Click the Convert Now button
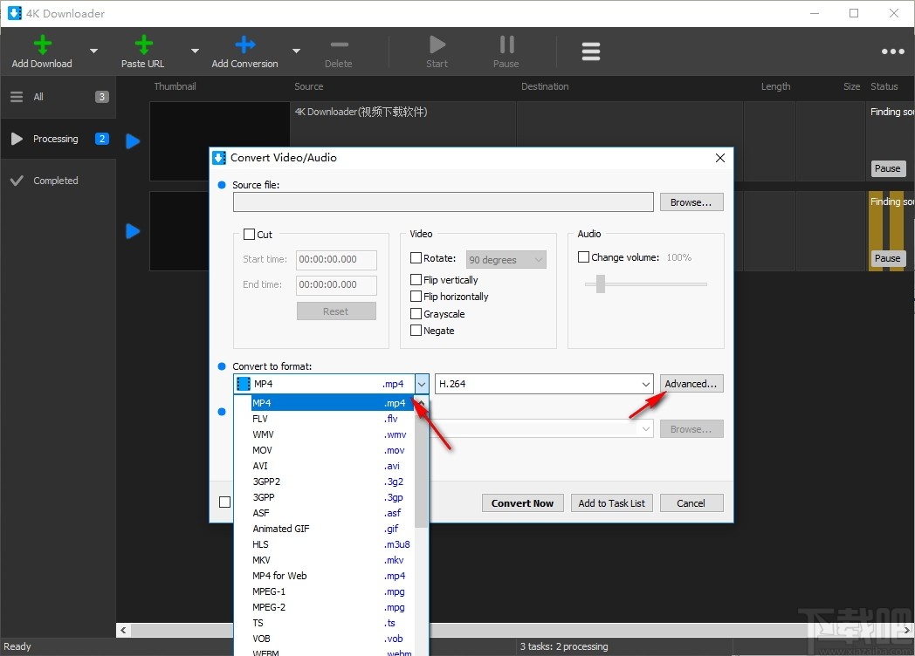 point(522,502)
